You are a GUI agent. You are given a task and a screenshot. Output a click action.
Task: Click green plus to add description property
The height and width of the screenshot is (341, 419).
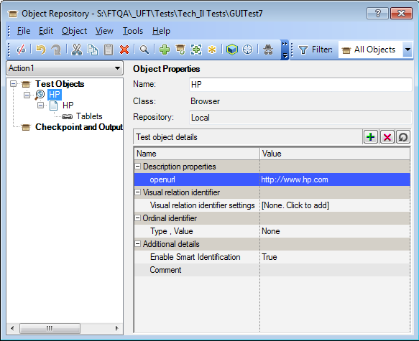(370, 137)
